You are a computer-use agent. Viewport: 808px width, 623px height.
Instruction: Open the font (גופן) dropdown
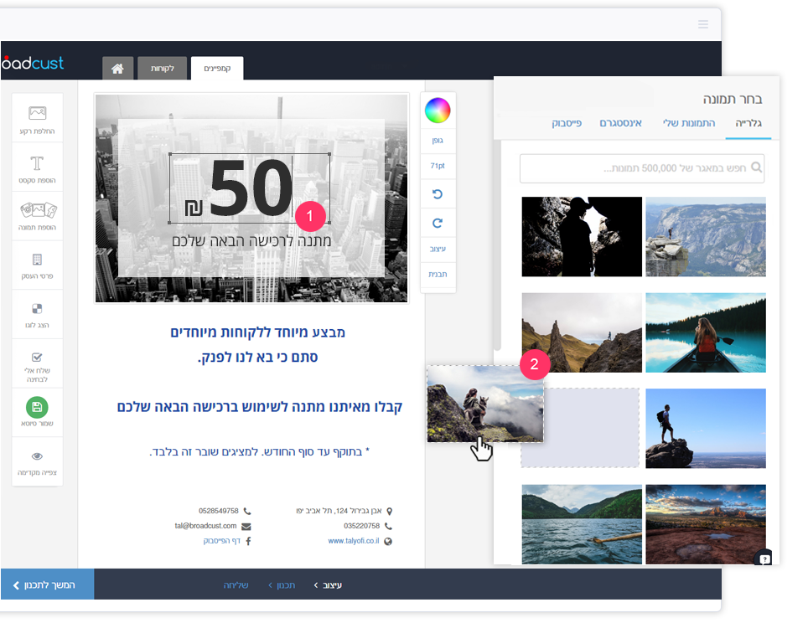[438, 141]
